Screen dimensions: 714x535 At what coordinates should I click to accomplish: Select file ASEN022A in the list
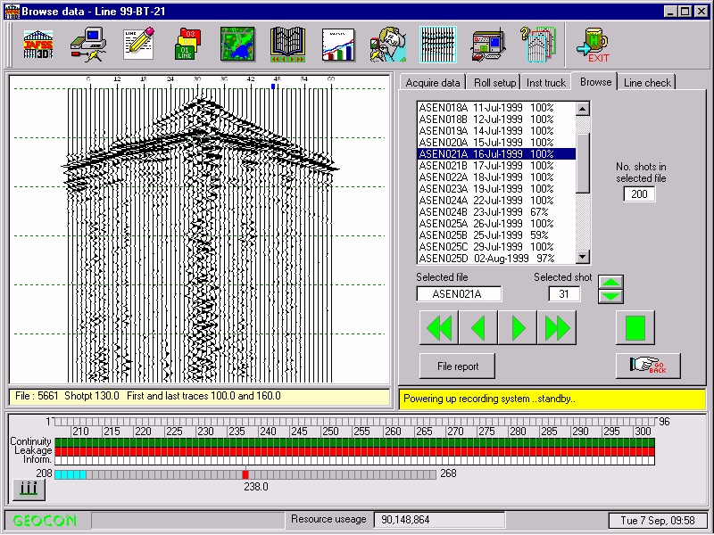pyautogui.click(x=496, y=177)
